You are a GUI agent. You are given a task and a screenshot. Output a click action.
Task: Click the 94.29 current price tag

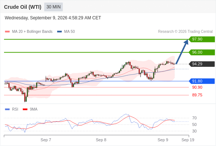click(x=202, y=64)
